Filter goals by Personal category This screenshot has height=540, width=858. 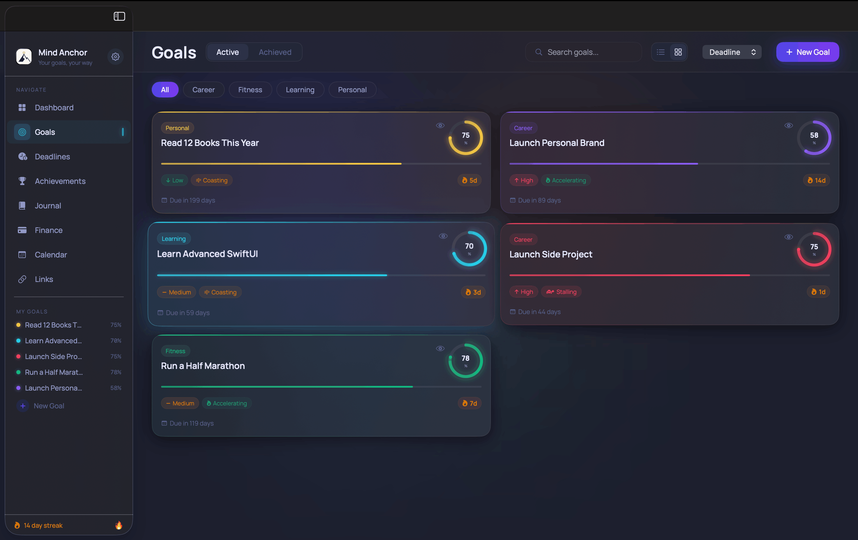point(352,90)
